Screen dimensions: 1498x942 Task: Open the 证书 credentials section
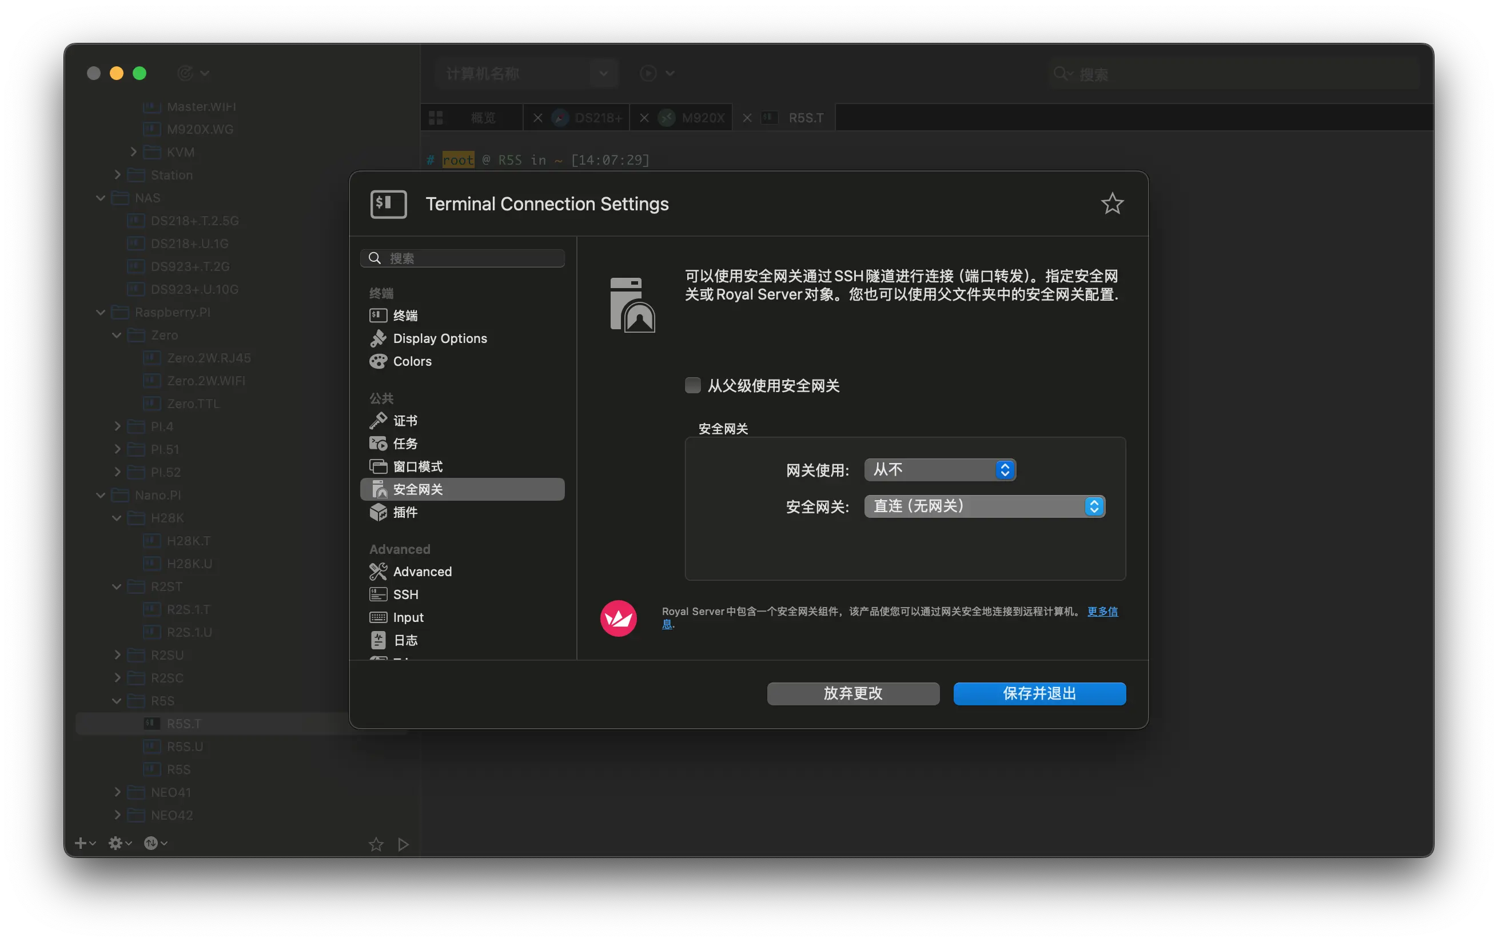coord(404,421)
